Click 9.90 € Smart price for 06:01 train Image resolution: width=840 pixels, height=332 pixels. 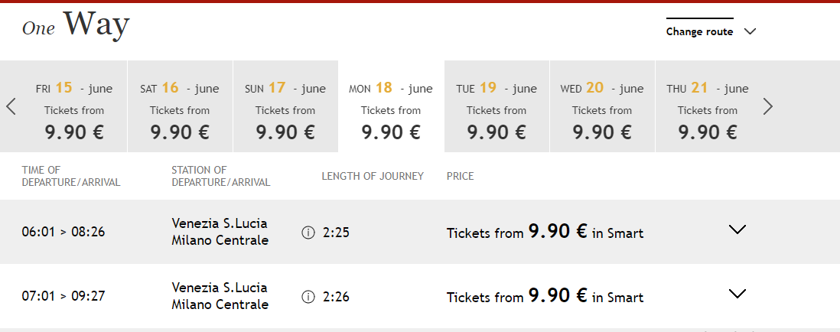point(545,233)
